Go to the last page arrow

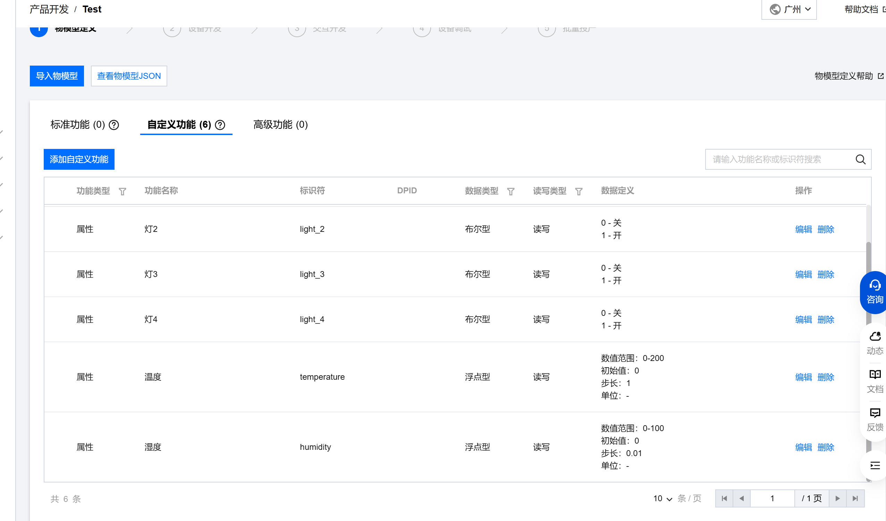(x=855, y=498)
